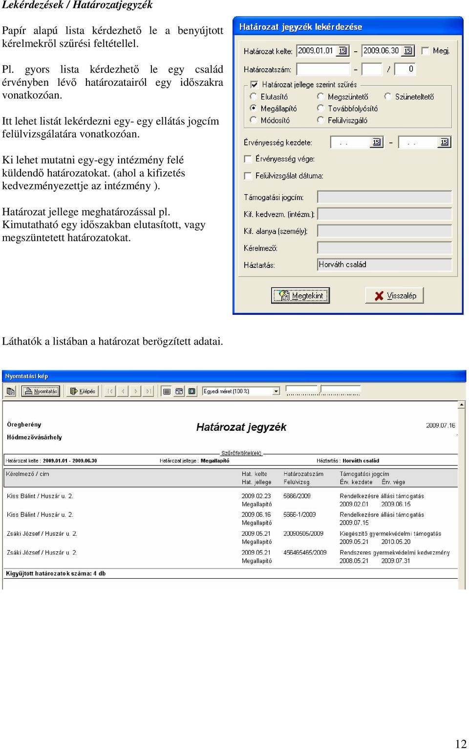
Task: Click the middle Határozatszám input field
Action: point(372,69)
